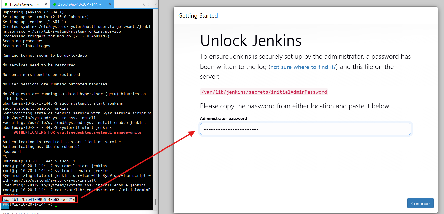Screen dimensions: 444x214
Task: Click 'Running kernel seems to be up-to-date' line
Action: pos(46,55)
